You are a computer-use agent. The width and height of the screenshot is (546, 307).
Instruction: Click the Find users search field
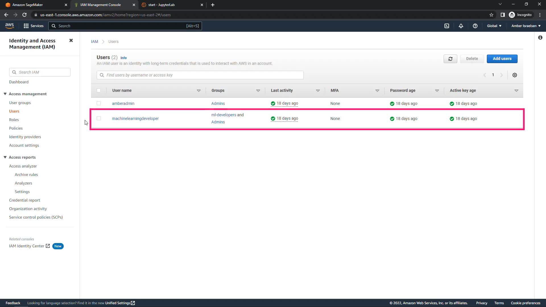point(200,75)
